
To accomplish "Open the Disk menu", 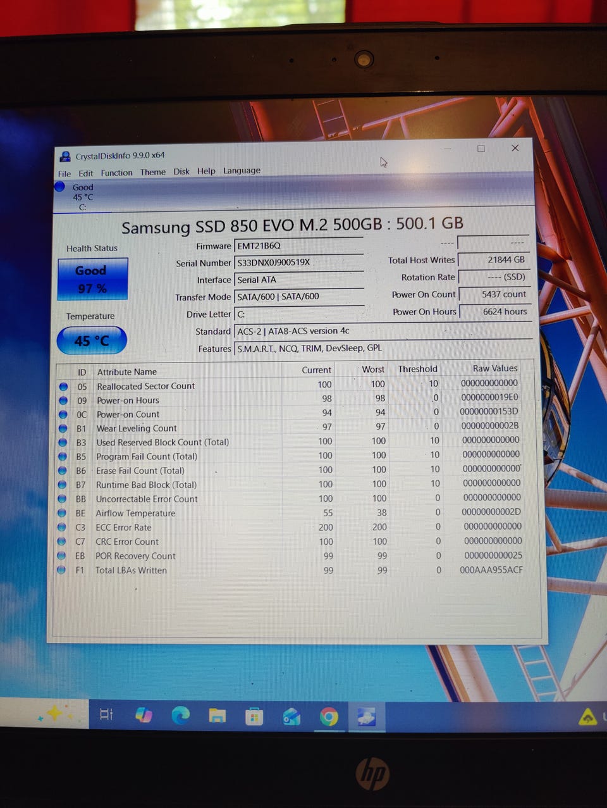I will tap(181, 171).
